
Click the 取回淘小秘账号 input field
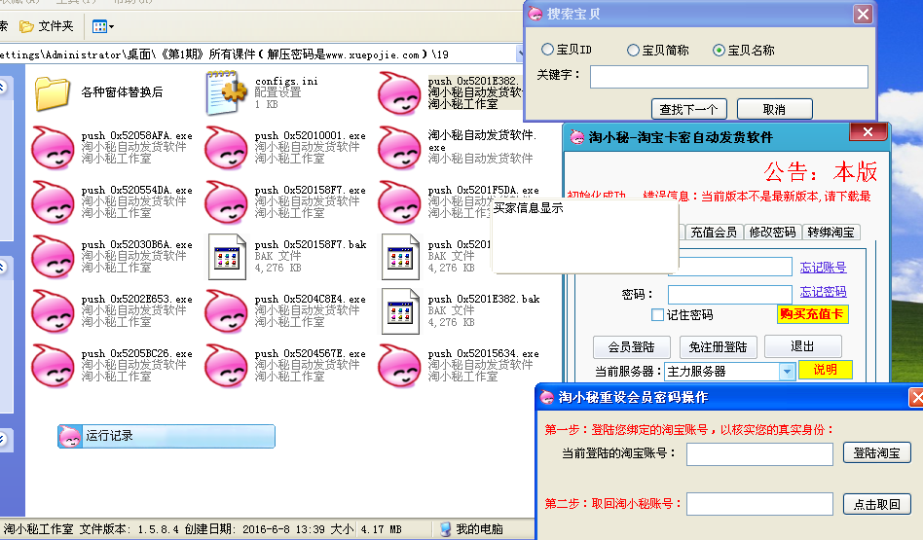pos(760,504)
